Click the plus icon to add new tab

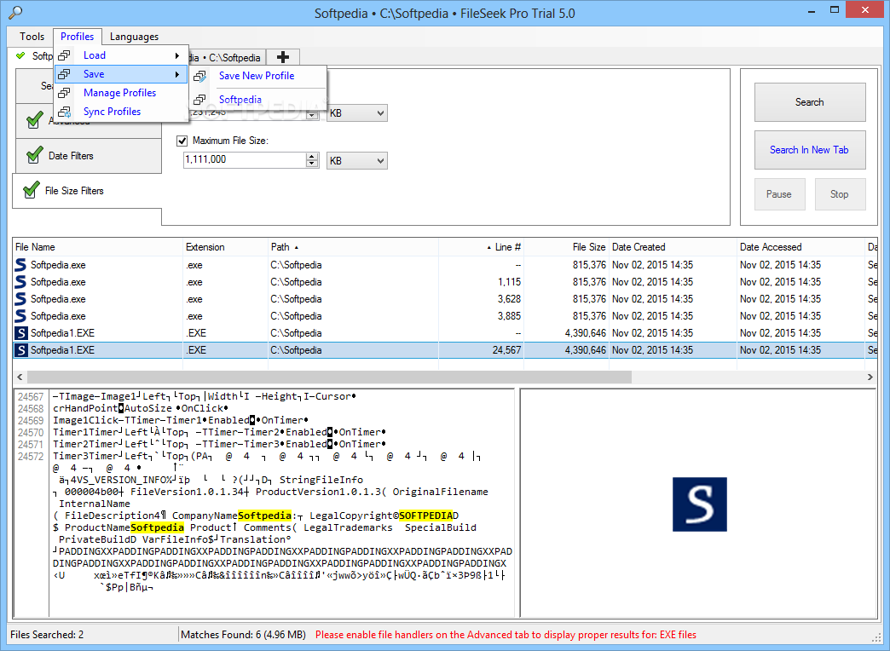pyautogui.click(x=283, y=57)
